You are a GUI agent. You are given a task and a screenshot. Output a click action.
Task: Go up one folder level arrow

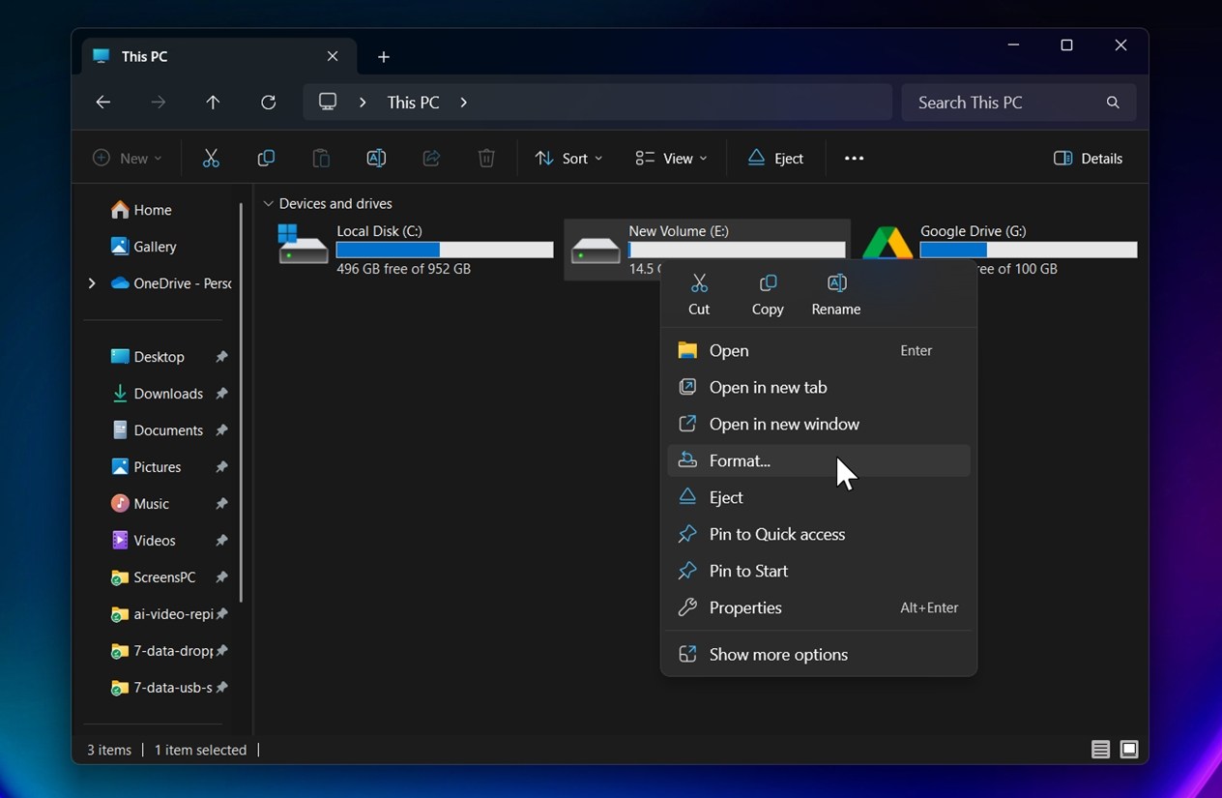214,103
